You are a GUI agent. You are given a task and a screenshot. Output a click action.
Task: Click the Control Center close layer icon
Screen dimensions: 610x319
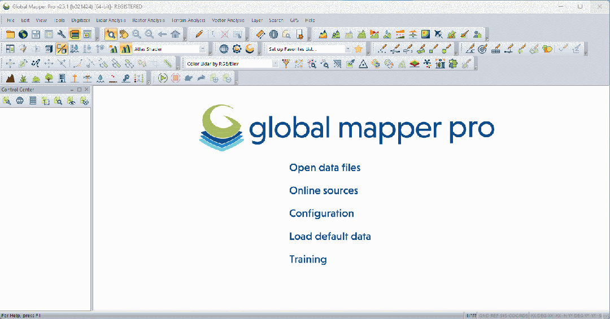coord(84,100)
